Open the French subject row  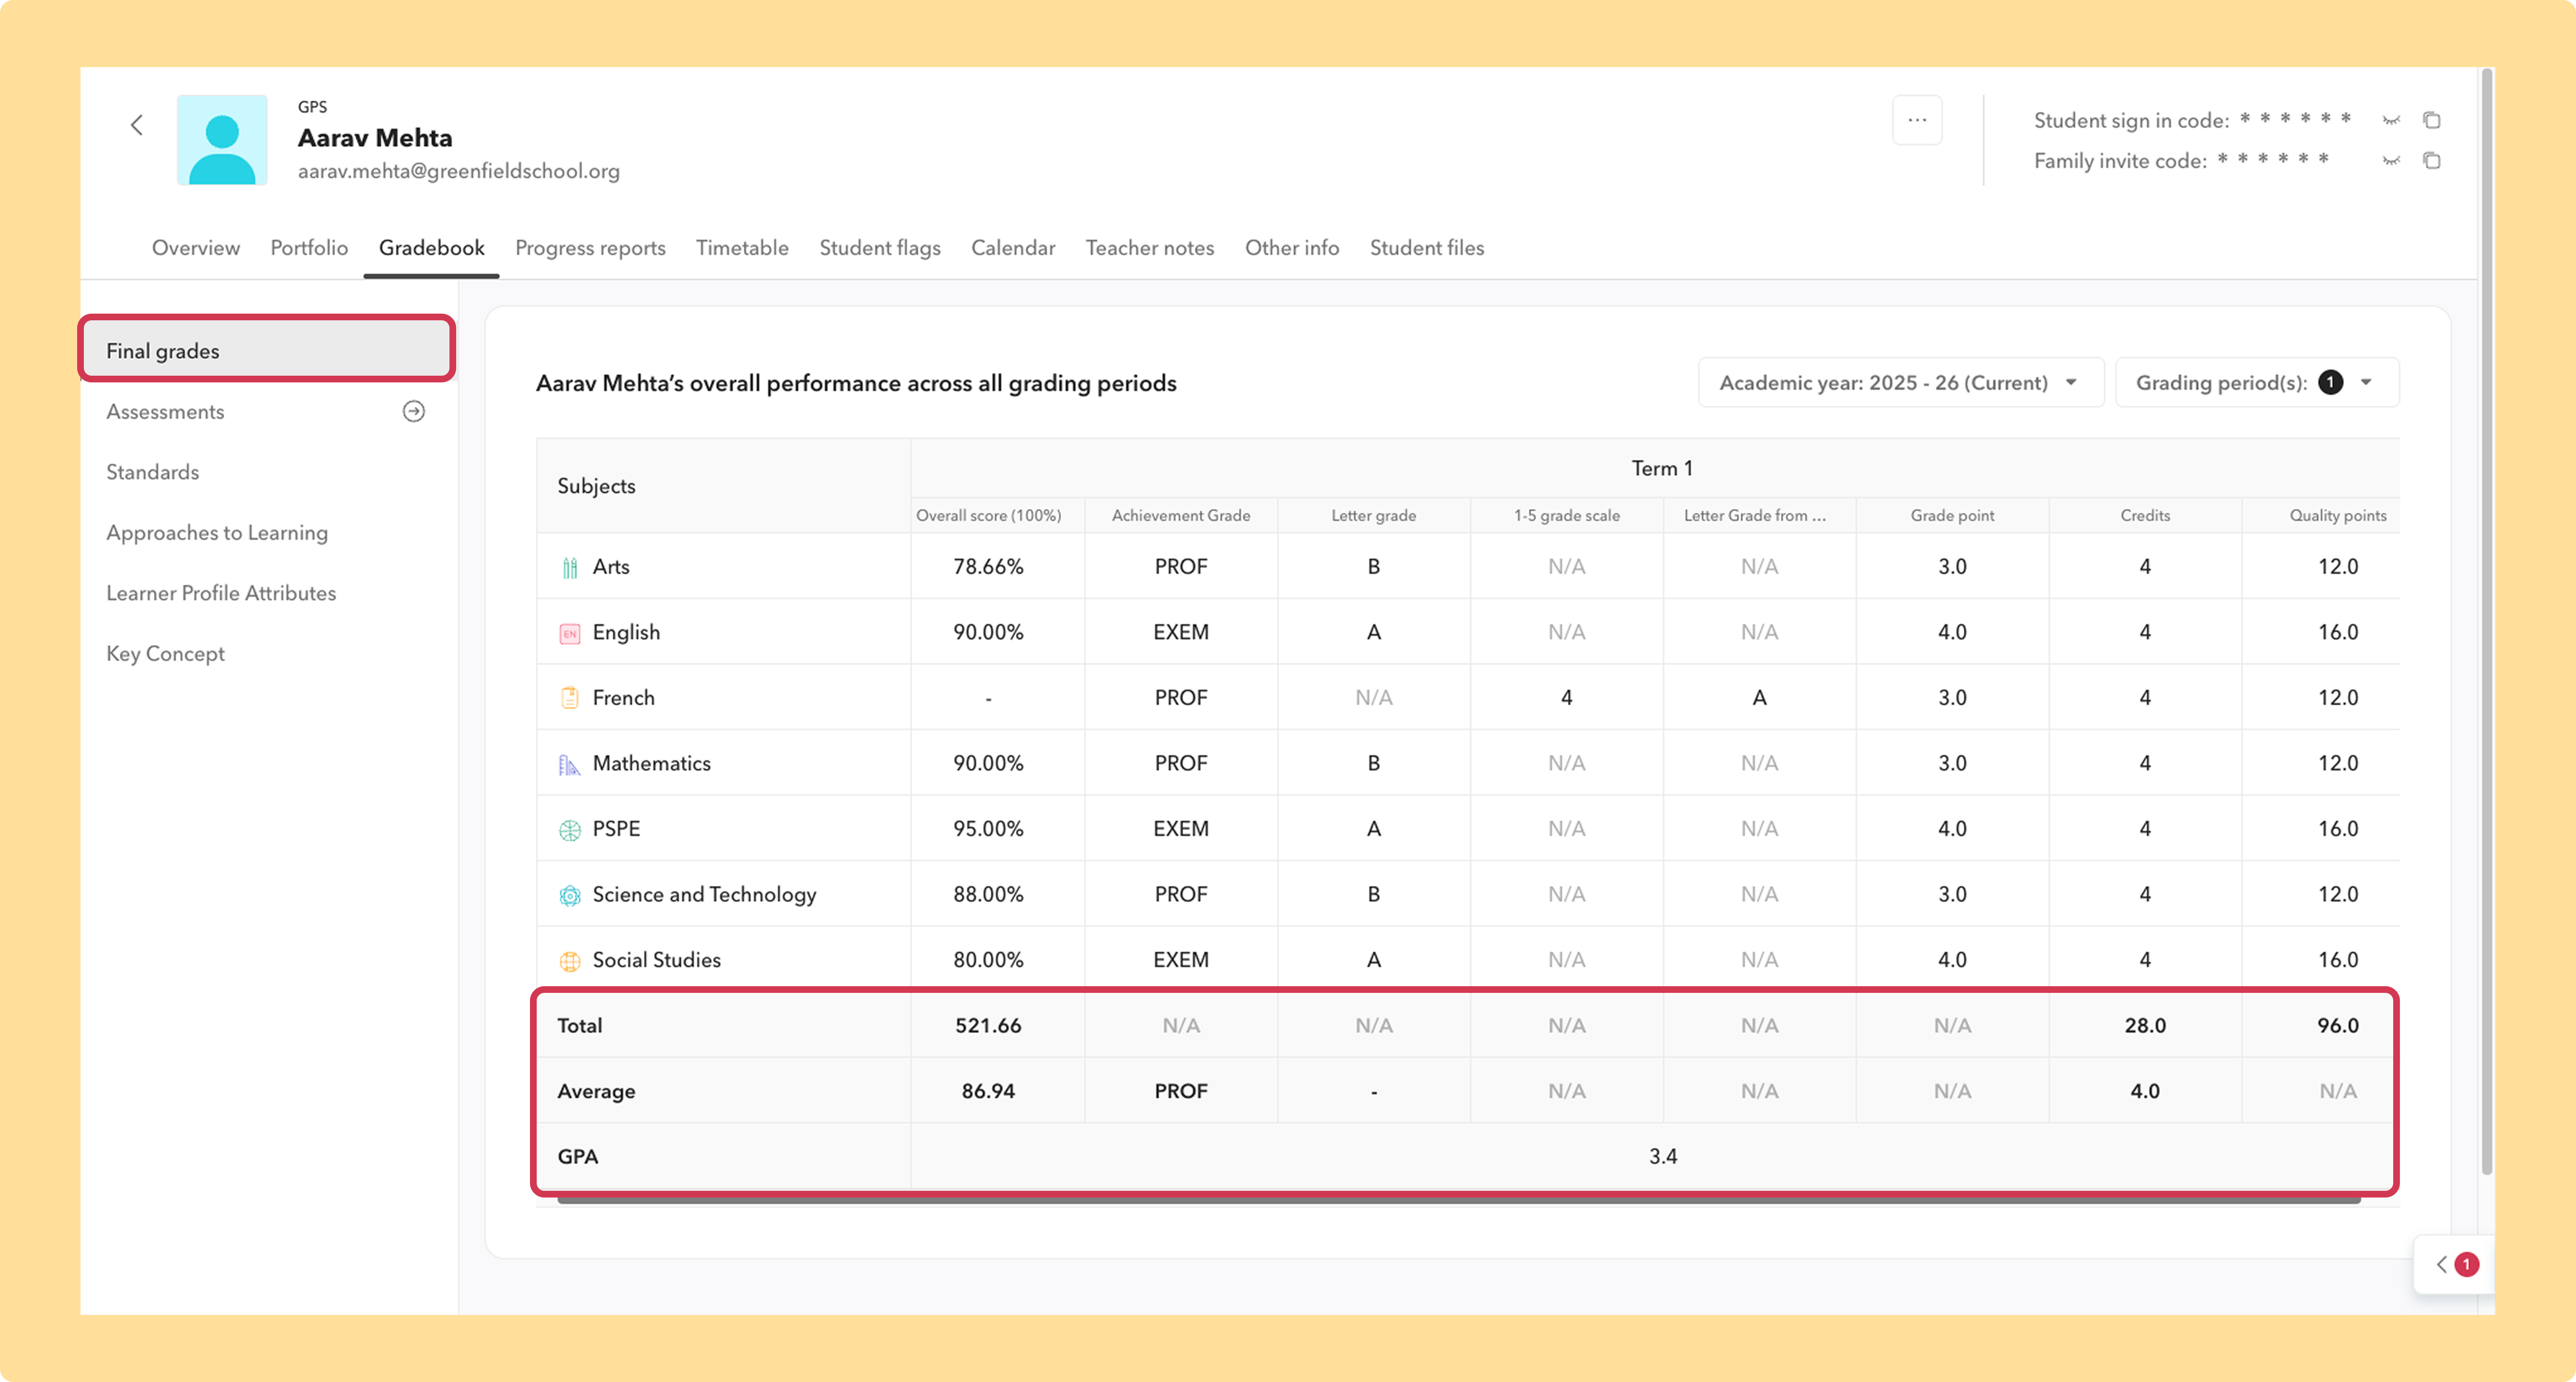pyautogui.click(x=1467, y=697)
